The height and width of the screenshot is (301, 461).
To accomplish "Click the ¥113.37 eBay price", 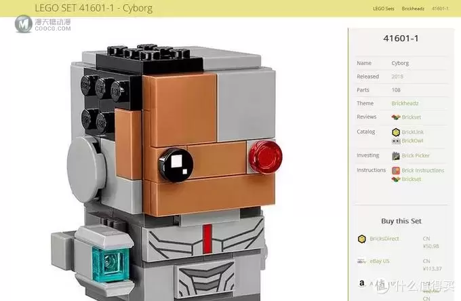I will (433, 268).
